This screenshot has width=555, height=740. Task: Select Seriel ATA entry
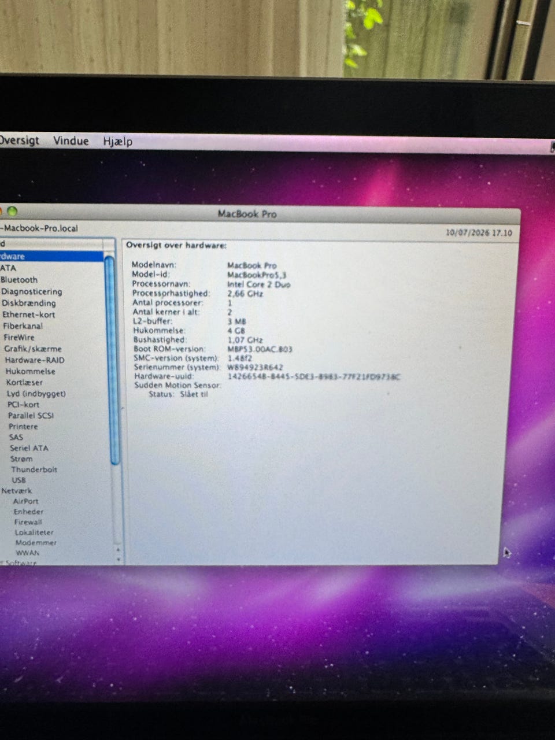pos(29,448)
